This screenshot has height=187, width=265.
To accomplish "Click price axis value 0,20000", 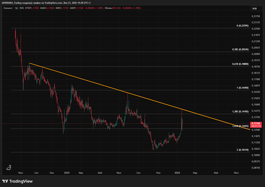I will (256, 54).
